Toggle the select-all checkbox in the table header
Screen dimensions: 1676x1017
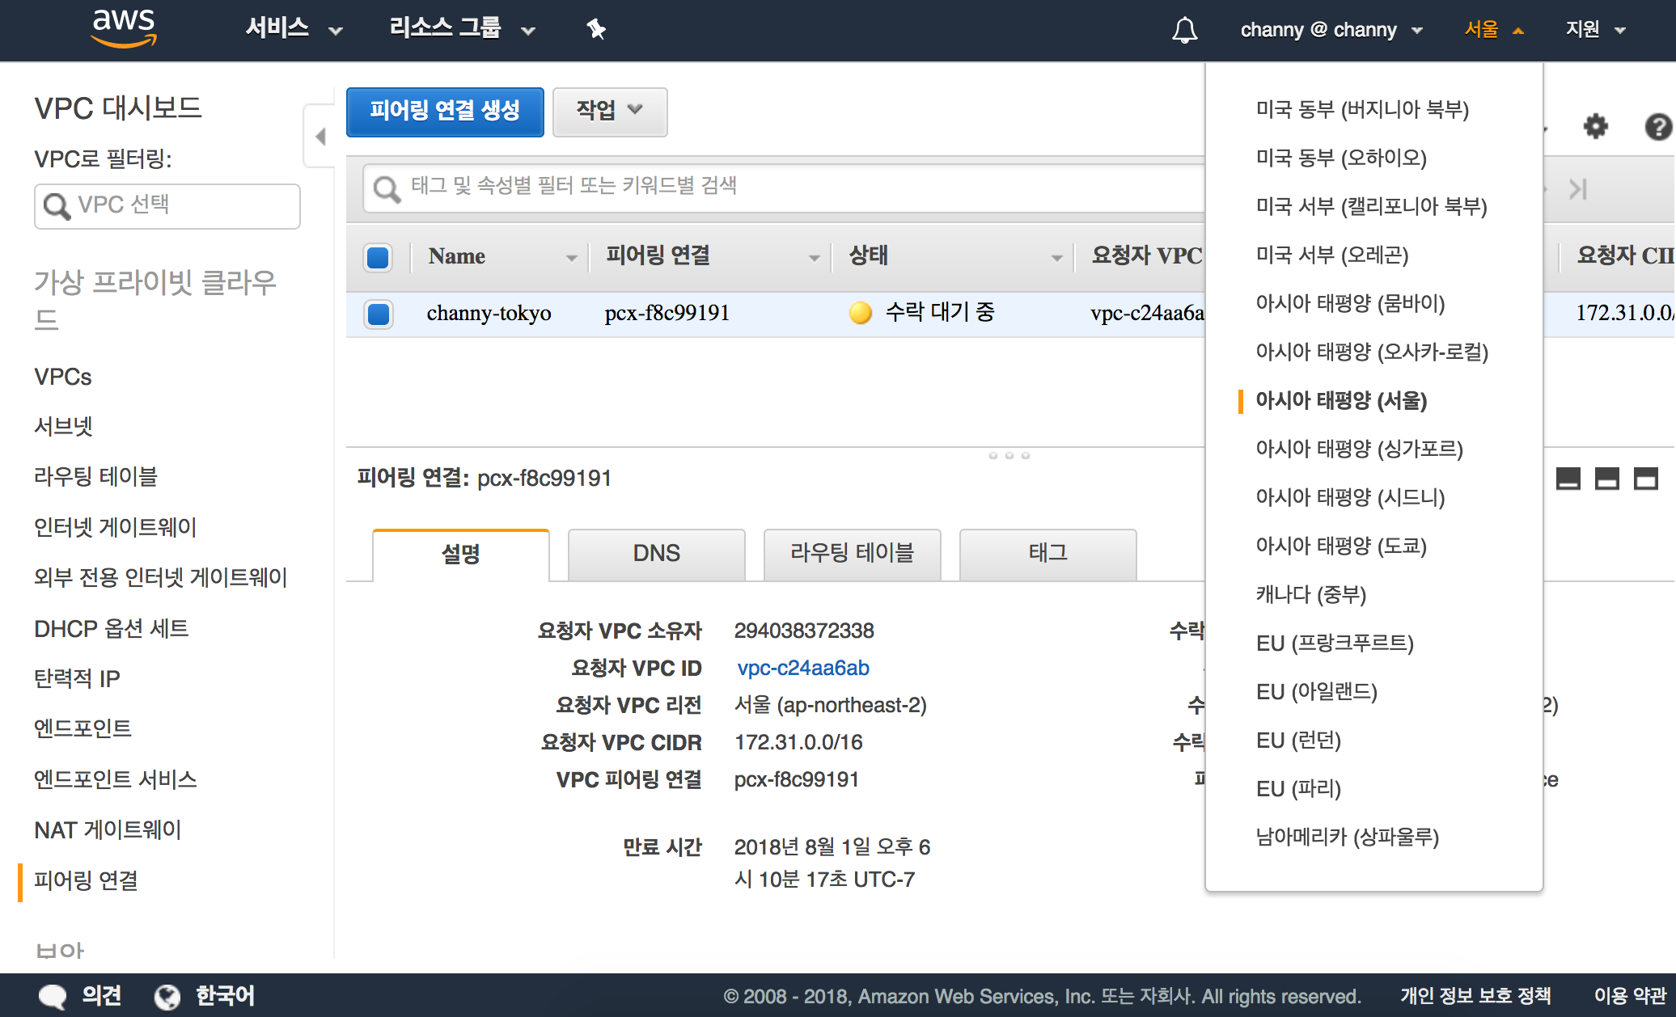(x=379, y=257)
